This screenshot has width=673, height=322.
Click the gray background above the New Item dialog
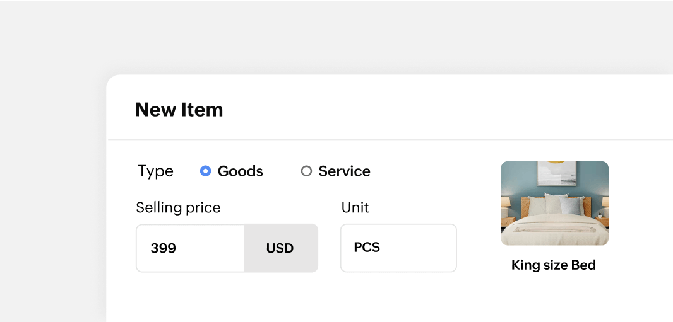316,38
